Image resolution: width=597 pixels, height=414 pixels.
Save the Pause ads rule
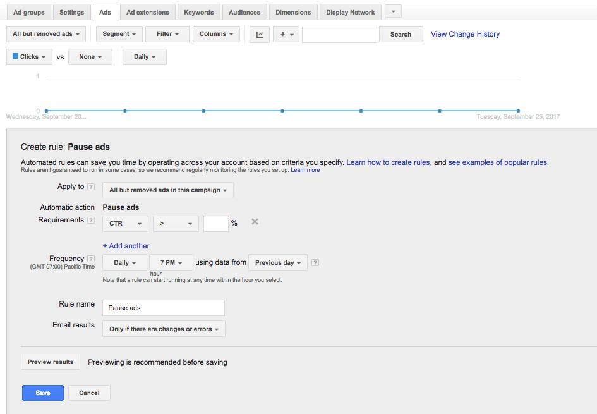tap(42, 393)
